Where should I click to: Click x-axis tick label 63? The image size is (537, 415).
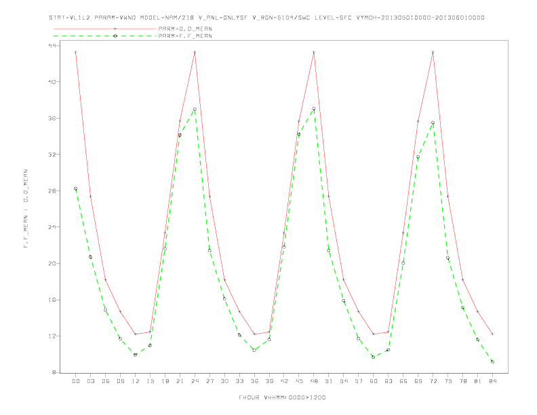tap(389, 381)
